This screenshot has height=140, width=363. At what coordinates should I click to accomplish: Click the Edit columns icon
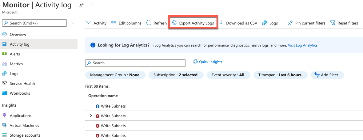point(114,23)
